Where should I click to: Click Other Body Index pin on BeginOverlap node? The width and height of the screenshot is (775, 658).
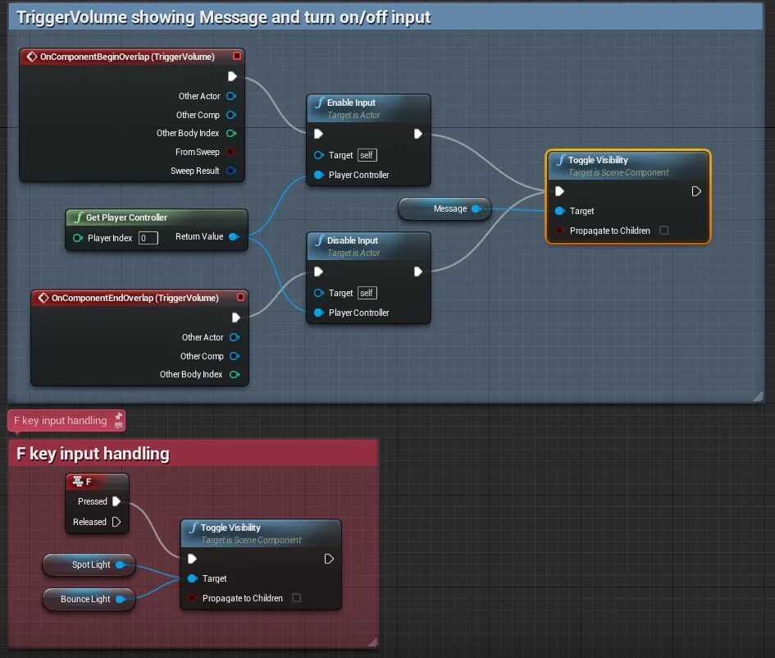[230, 133]
